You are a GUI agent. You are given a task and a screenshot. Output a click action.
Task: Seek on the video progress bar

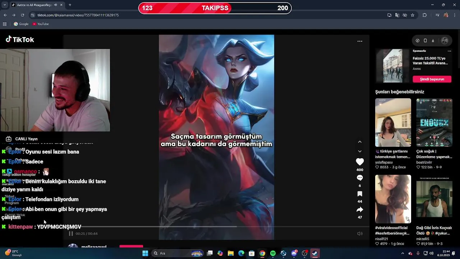[219, 227]
